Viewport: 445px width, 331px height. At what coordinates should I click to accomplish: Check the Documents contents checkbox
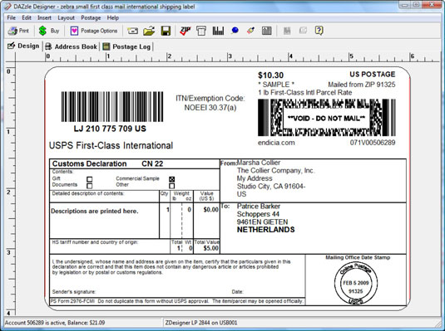point(89,186)
